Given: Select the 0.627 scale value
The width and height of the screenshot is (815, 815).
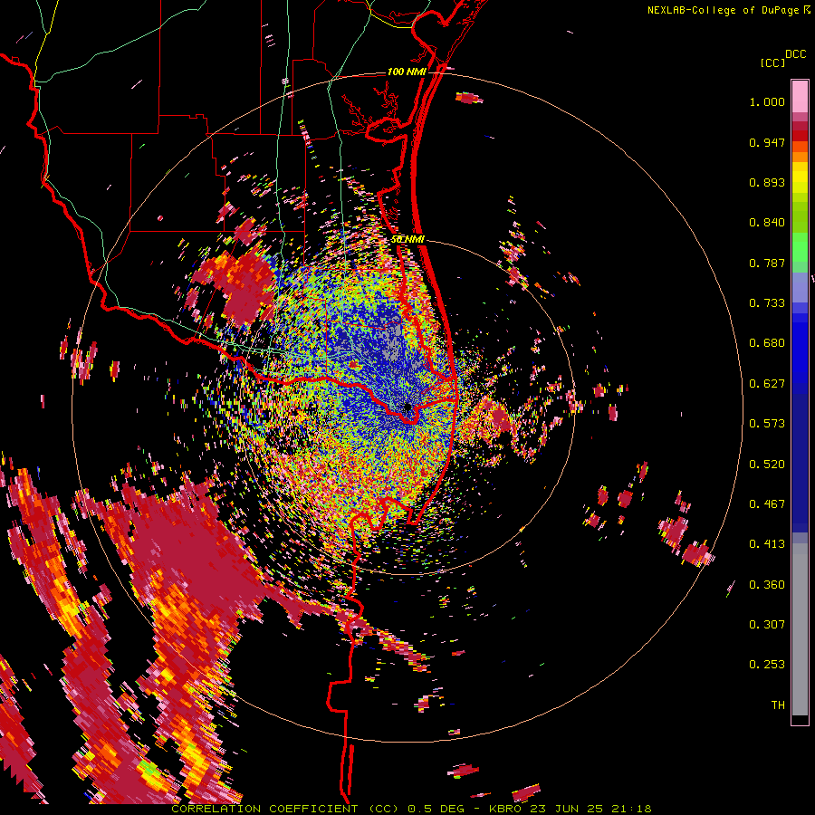Looking at the screenshot, I should pos(767,384).
